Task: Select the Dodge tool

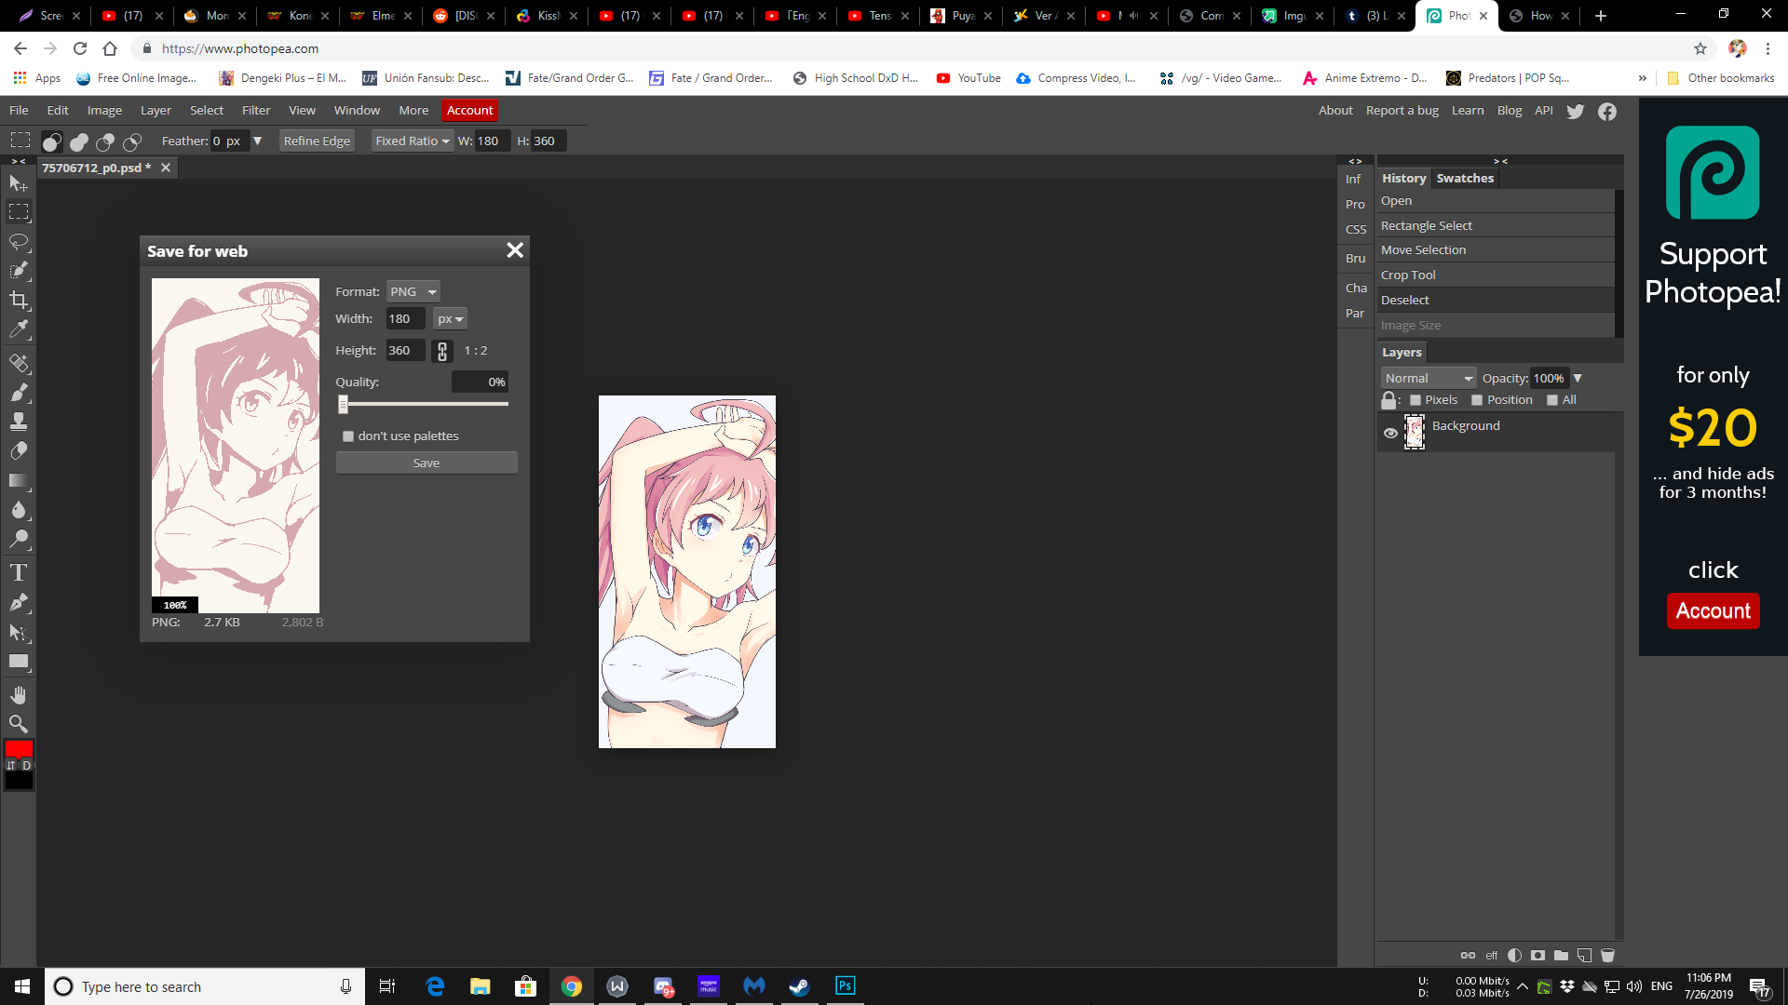Action: (19, 539)
